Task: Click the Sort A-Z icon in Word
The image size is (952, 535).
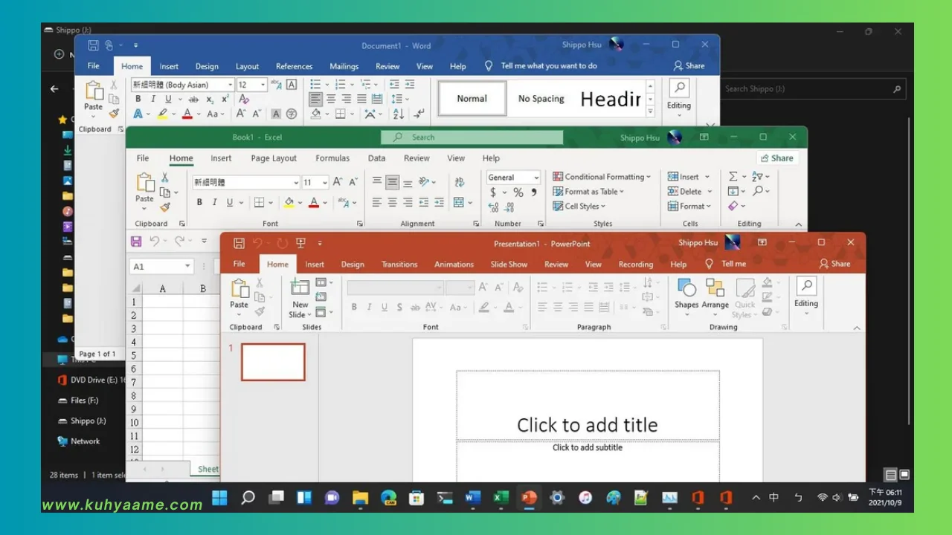Action: pyautogui.click(x=399, y=114)
